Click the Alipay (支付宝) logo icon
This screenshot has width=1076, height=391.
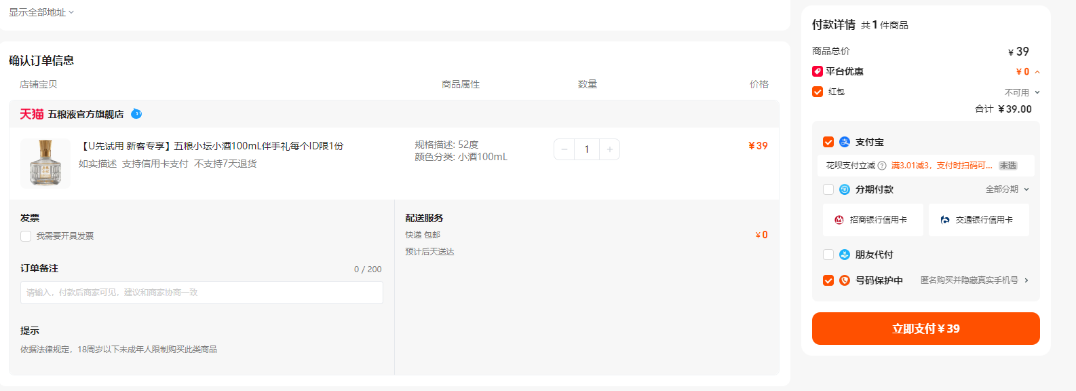tap(845, 142)
